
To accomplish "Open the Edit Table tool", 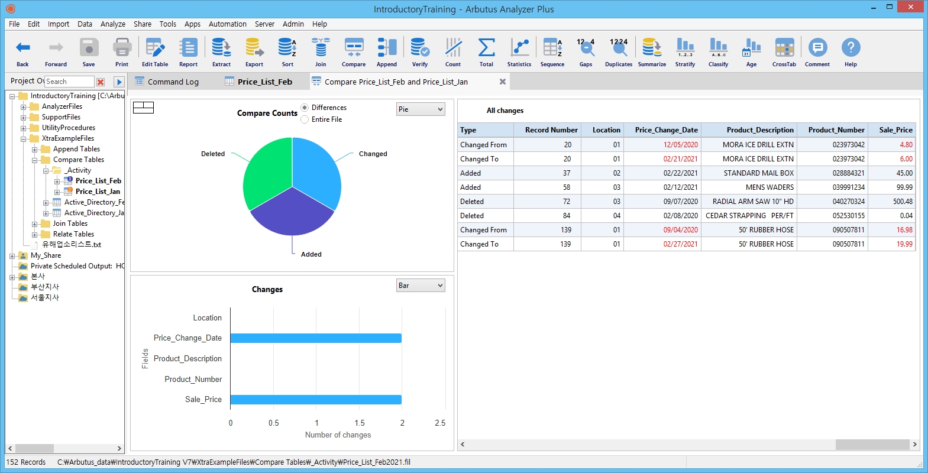I will tap(155, 47).
